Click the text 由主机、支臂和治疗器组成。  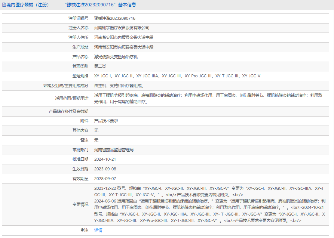tap(120, 86)
